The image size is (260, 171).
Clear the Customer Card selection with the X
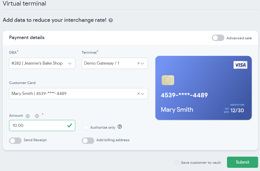coord(138,94)
